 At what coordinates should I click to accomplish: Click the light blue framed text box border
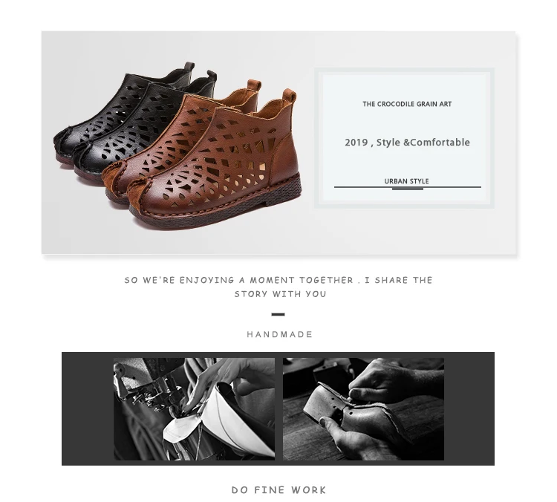pos(404,70)
